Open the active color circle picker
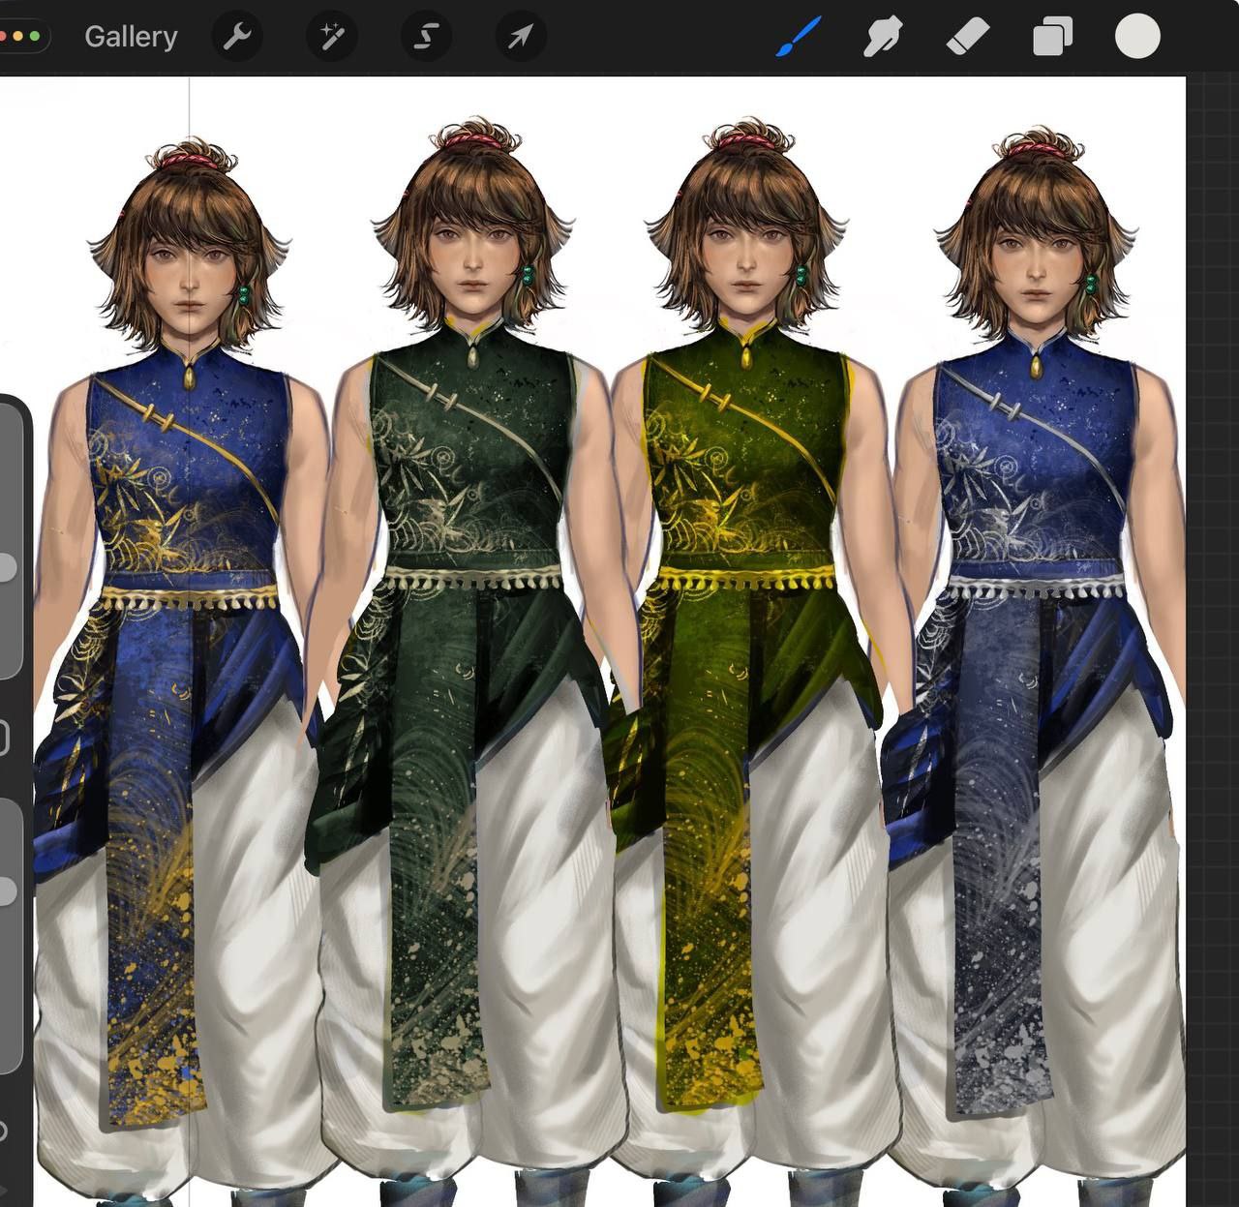Screen dimensions: 1239x1207 (1137, 37)
